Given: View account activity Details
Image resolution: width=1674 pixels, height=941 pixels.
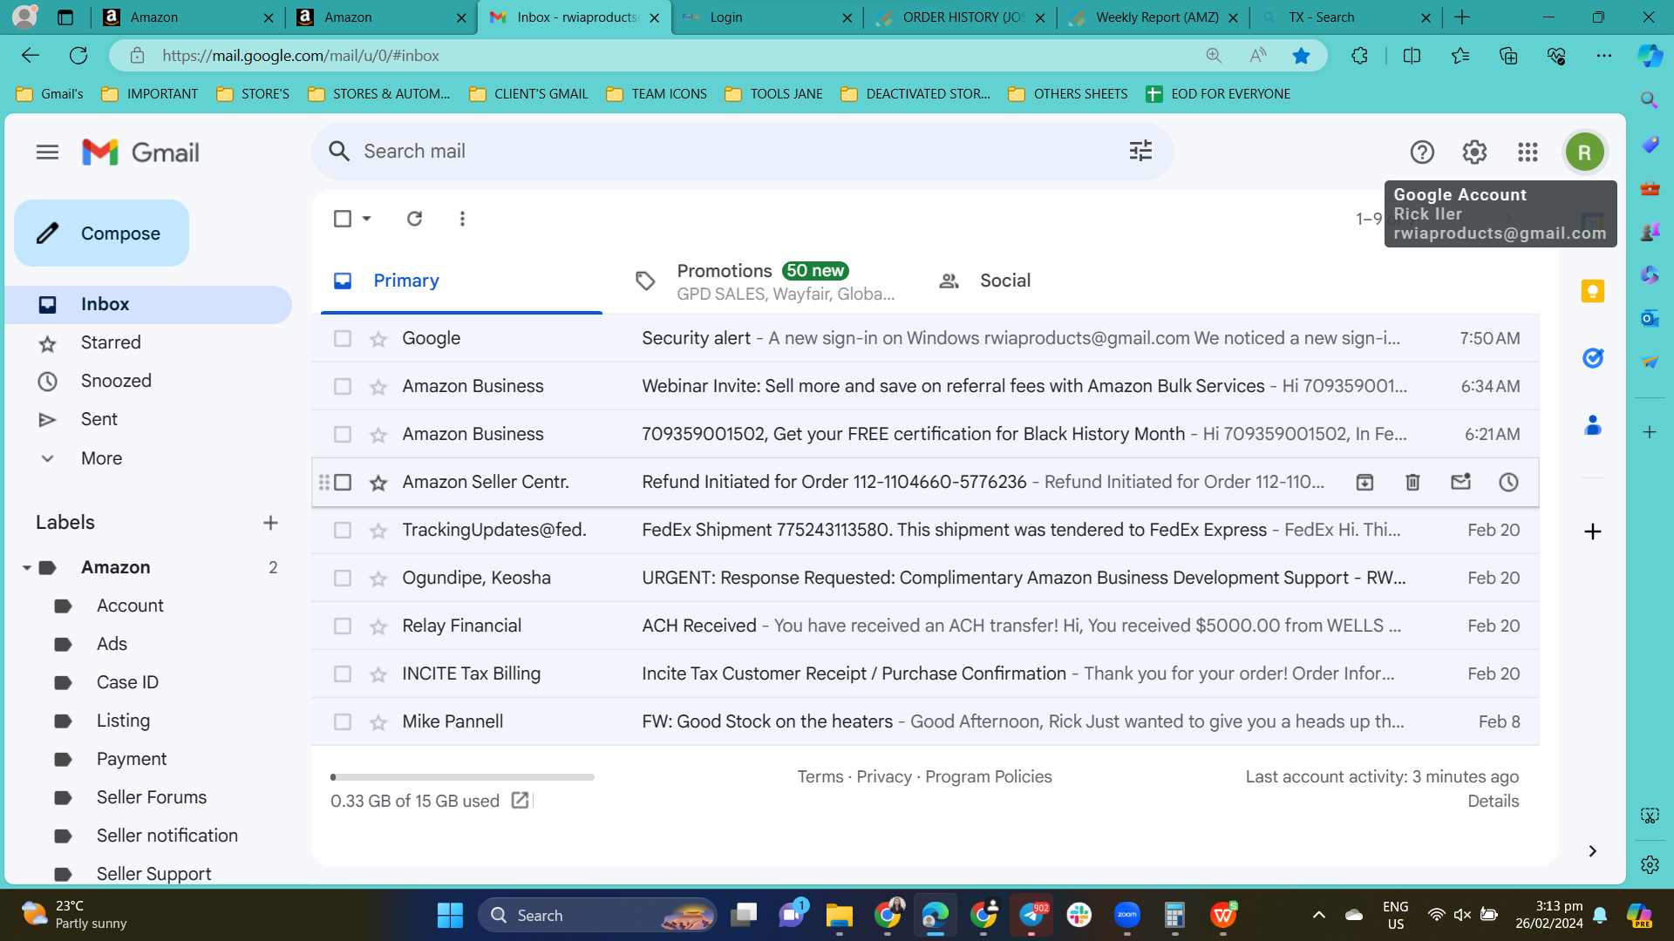Looking at the screenshot, I should click(x=1493, y=801).
